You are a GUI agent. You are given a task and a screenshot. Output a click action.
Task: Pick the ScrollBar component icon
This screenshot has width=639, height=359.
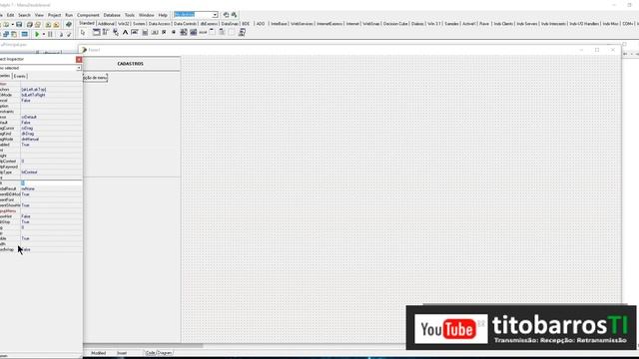(x=203, y=32)
